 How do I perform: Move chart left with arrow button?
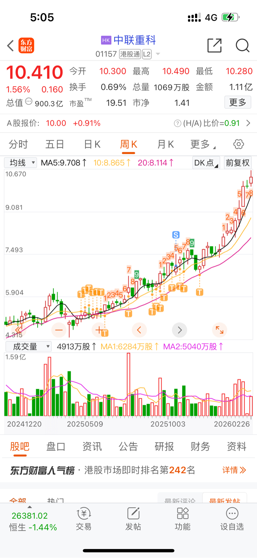click(x=139, y=330)
